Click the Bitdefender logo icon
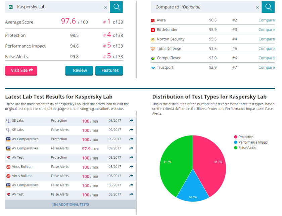The image size is (282, 216). (x=153, y=30)
